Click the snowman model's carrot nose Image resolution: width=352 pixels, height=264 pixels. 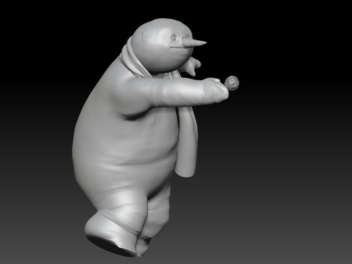click(x=194, y=43)
